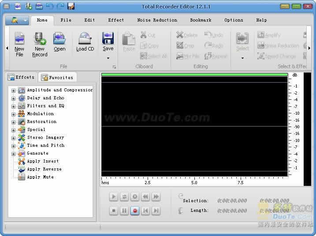Screen dimensions: 316x236
Task: Switch to the Home ribbon tab
Action: [x=42, y=20]
